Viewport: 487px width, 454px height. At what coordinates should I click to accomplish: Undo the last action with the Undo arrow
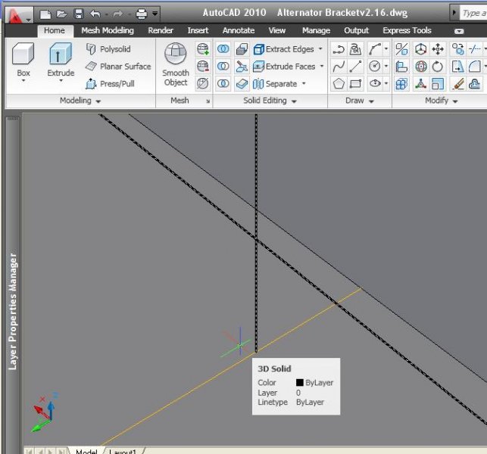pyautogui.click(x=95, y=14)
